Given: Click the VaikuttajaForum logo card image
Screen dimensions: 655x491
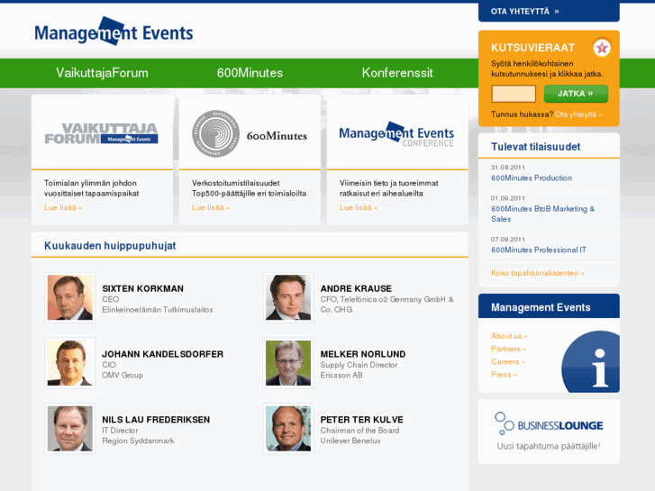Looking at the screenshot, I should tap(102, 133).
